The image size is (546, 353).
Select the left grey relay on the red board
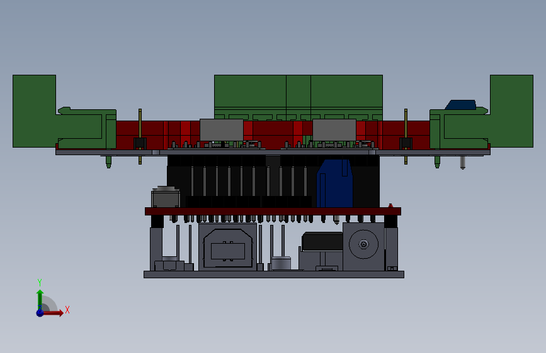[x=222, y=130]
